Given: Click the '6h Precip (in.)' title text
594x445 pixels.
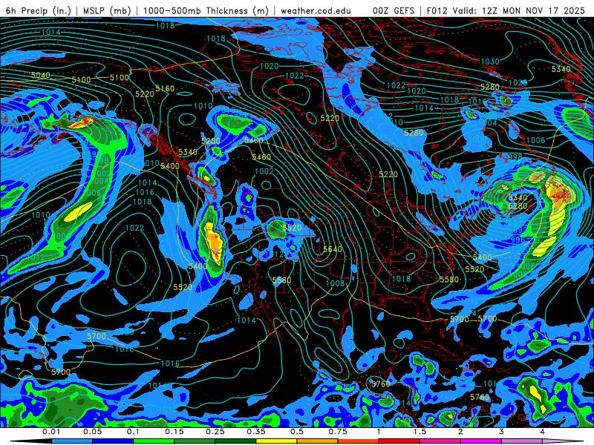Looking at the screenshot, I should coord(39,10).
